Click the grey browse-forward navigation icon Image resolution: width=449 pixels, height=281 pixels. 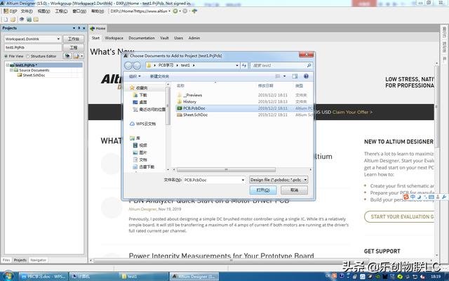point(185,11)
